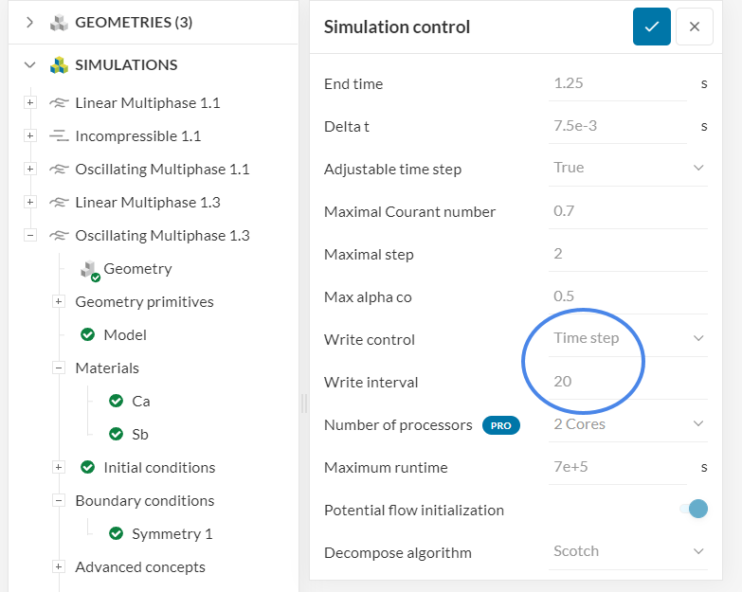
Task: Toggle Potential flow initialization switch
Action: pyautogui.click(x=694, y=510)
